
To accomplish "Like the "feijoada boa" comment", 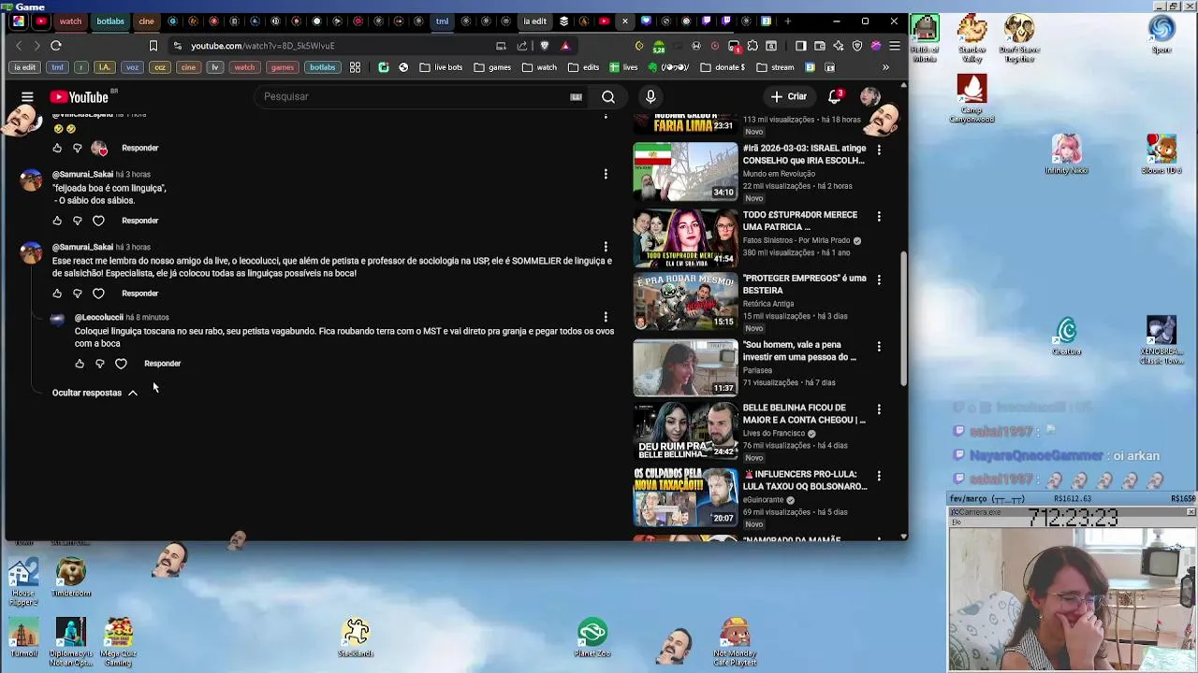I will pyautogui.click(x=57, y=221).
